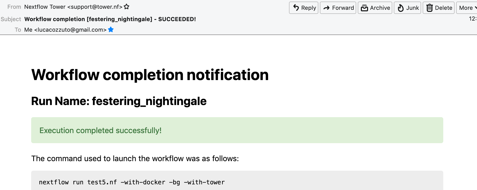Click the Execution completed successfully banner
Image resolution: width=477 pixels, height=190 pixels.
click(237, 130)
